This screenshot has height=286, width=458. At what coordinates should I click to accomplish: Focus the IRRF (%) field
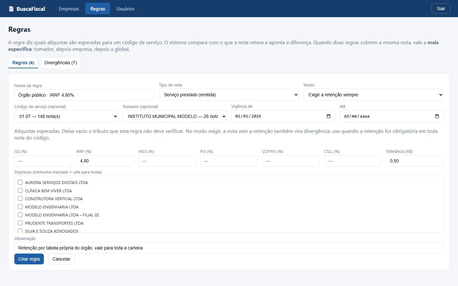point(105,161)
